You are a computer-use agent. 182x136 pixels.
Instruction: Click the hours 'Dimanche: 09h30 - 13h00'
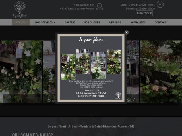140,9
